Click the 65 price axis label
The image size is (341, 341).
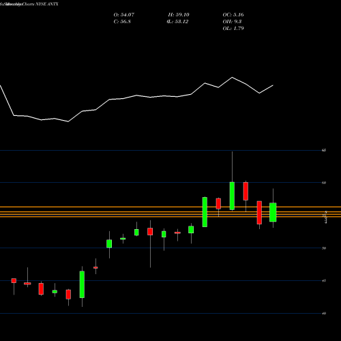324,150
